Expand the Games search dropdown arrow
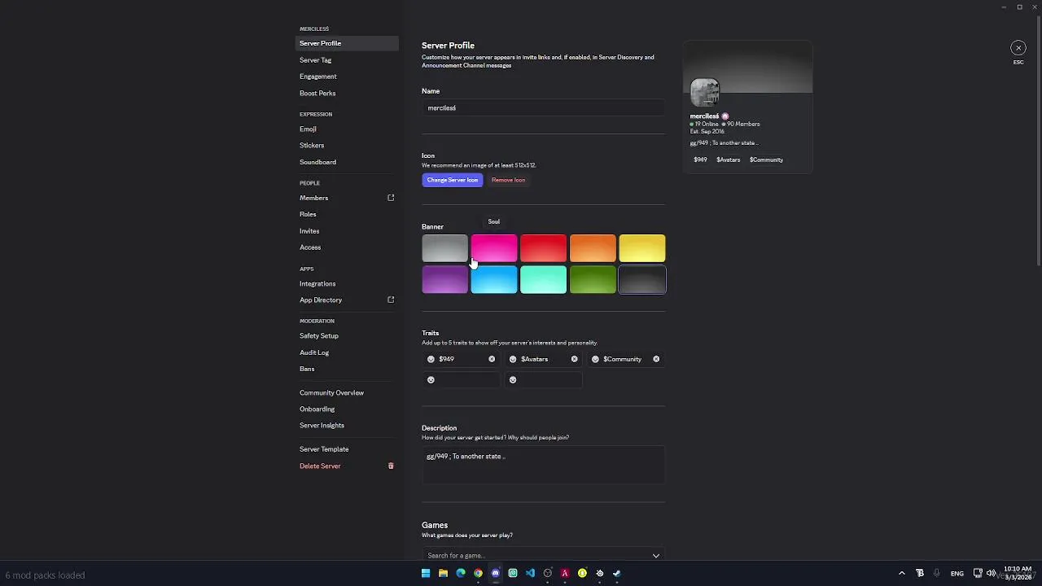 pyautogui.click(x=655, y=556)
